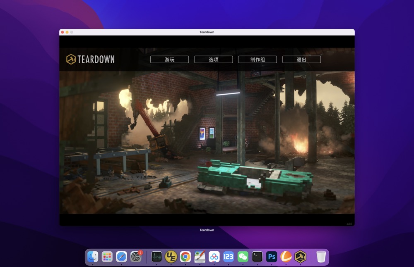Open Safari in the dock
The height and width of the screenshot is (267, 414).
pos(121,257)
